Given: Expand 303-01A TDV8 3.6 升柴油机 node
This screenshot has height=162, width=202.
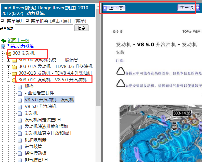Looking at the screenshot, I should pyautogui.click(x=8, y=67).
